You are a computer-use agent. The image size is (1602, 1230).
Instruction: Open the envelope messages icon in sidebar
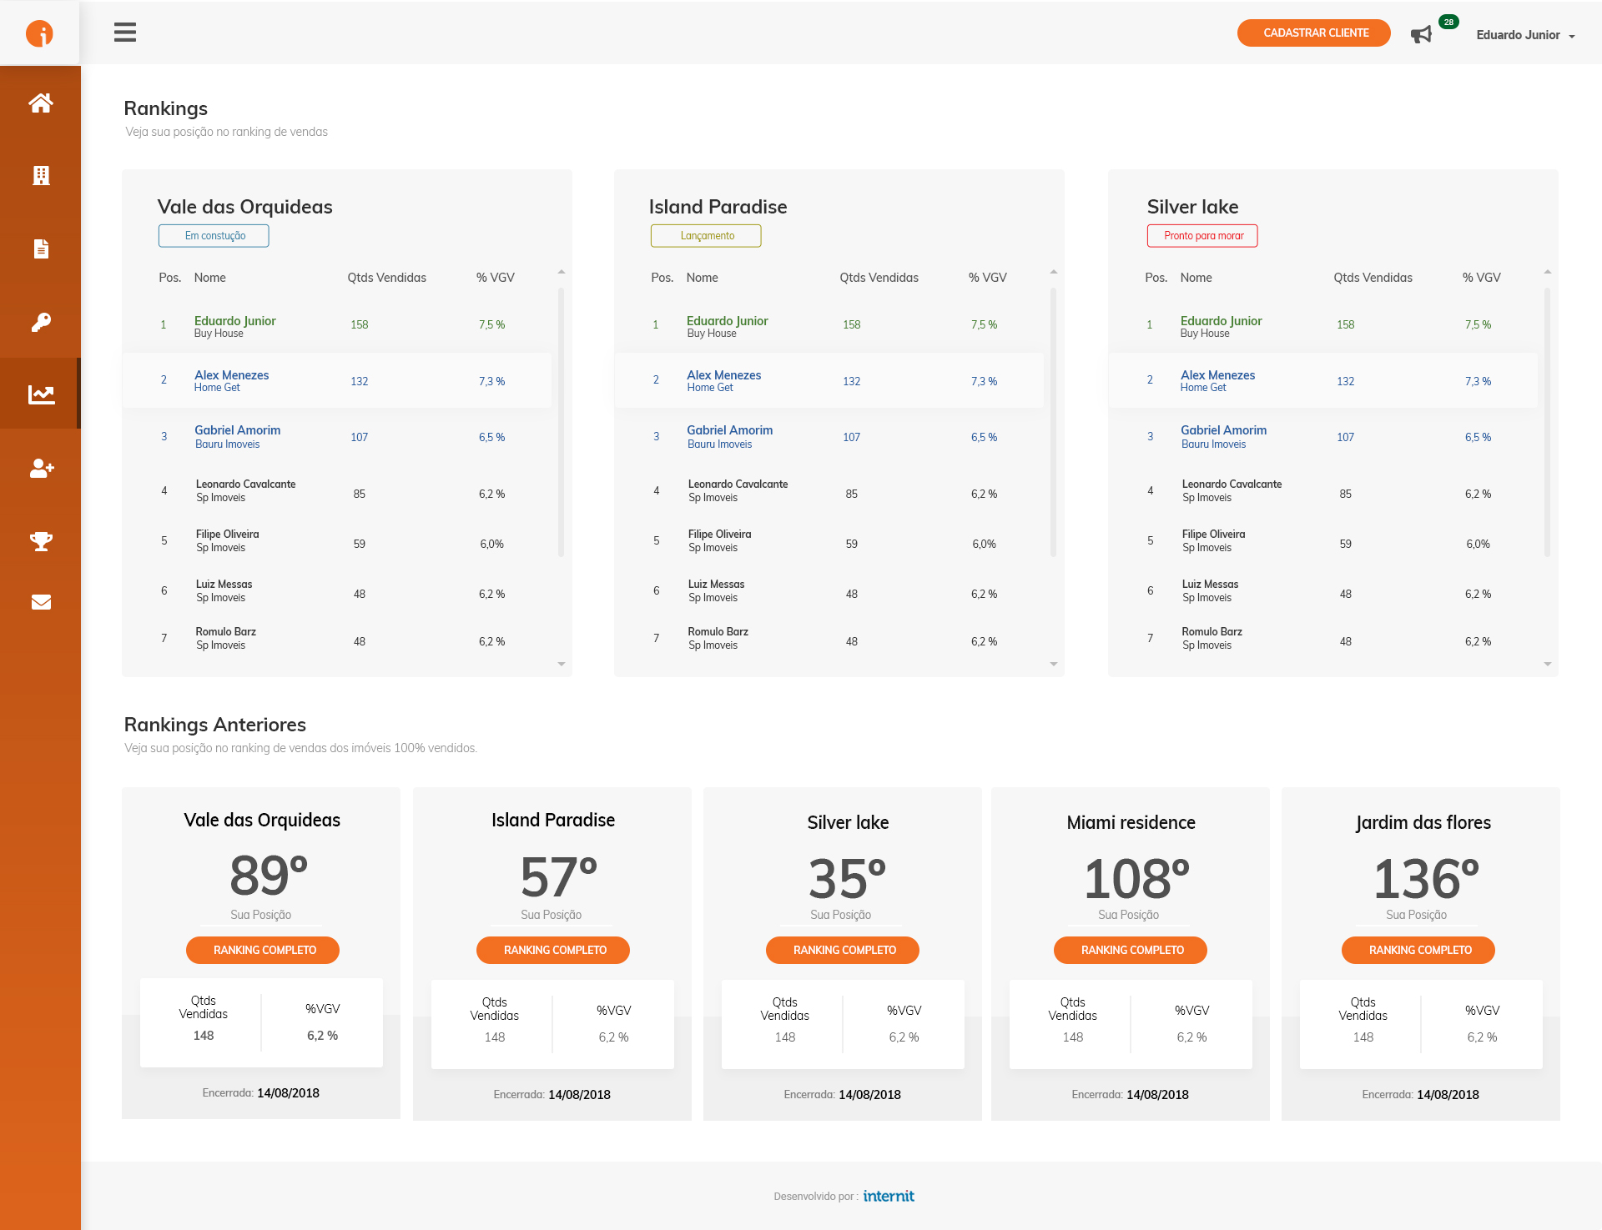[40, 602]
